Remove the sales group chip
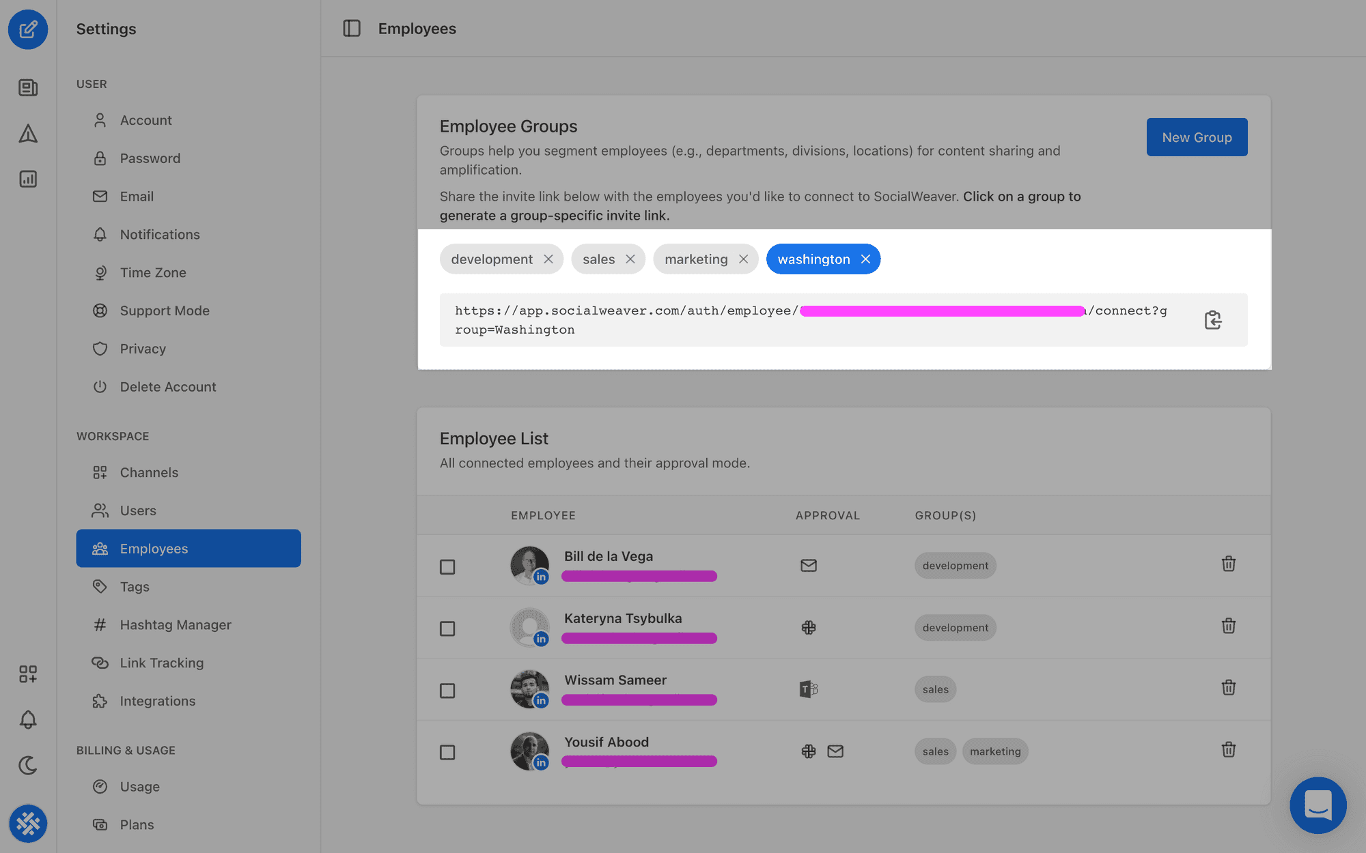1366x853 pixels. click(630, 259)
